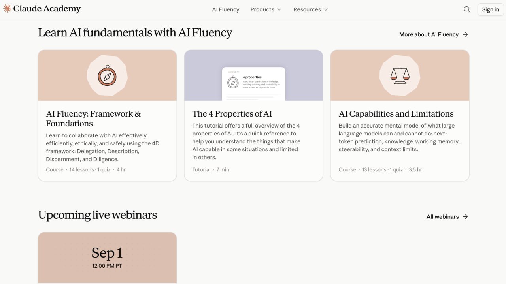506x284 pixels.
Task: Open AI Capabilities and Limitations title
Action: (396, 114)
